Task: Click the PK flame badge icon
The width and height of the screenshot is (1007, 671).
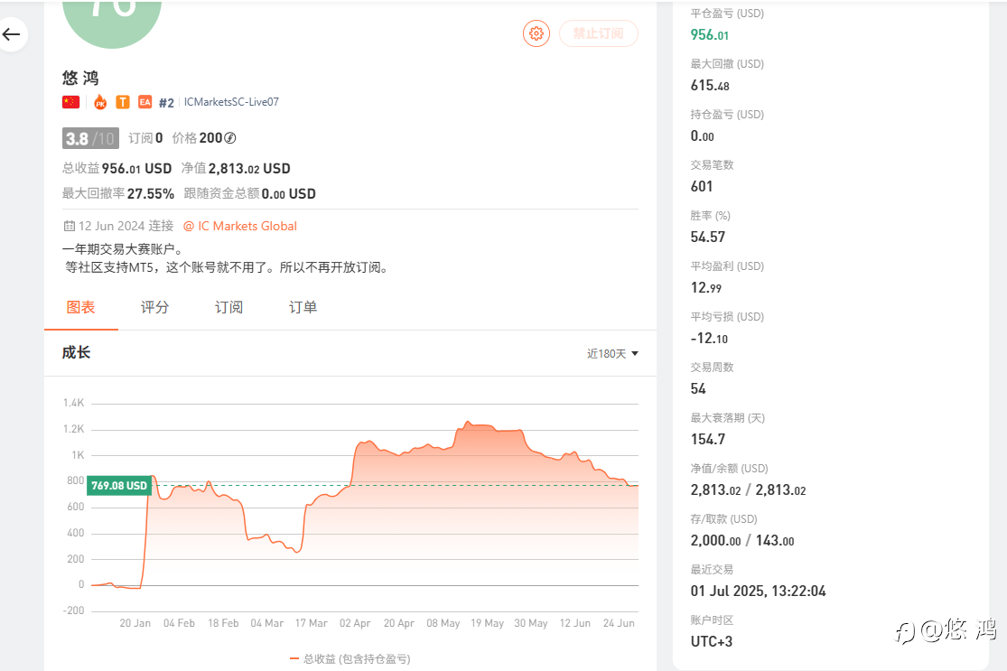Action: click(x=100, y=102)
